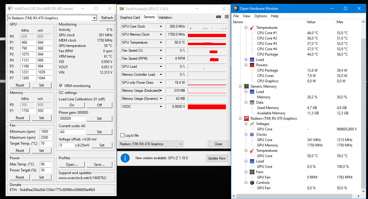Image resolution: width=368 pixels, height=199 pixels.
Task: Click the Voltages lightning bolt icon
Action: (252, 124)
